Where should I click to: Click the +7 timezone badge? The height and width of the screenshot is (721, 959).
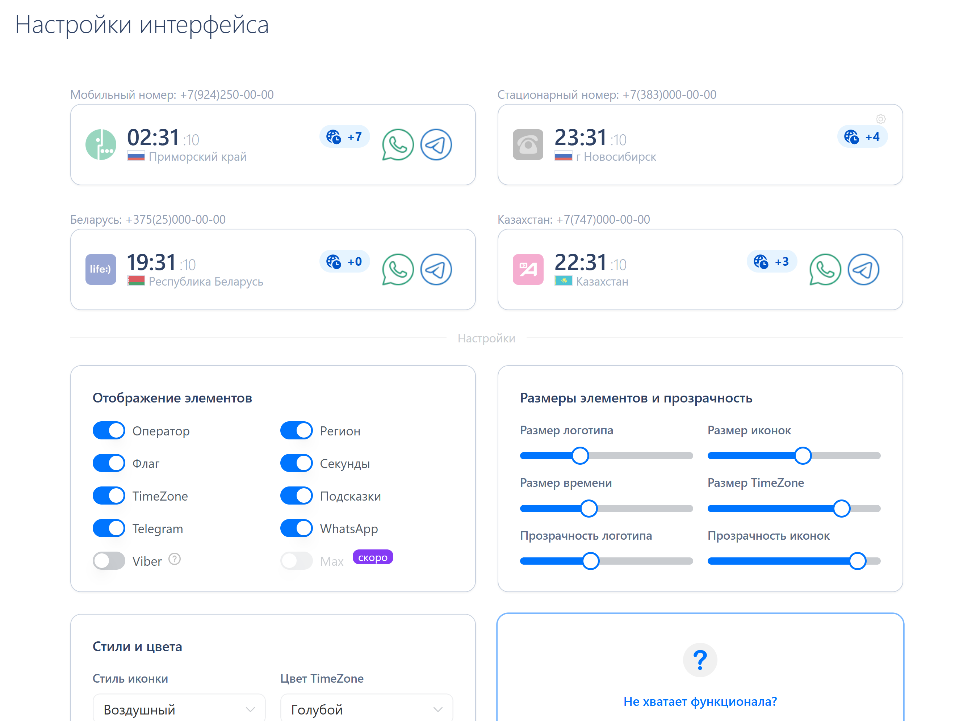[x=345, y=137]
